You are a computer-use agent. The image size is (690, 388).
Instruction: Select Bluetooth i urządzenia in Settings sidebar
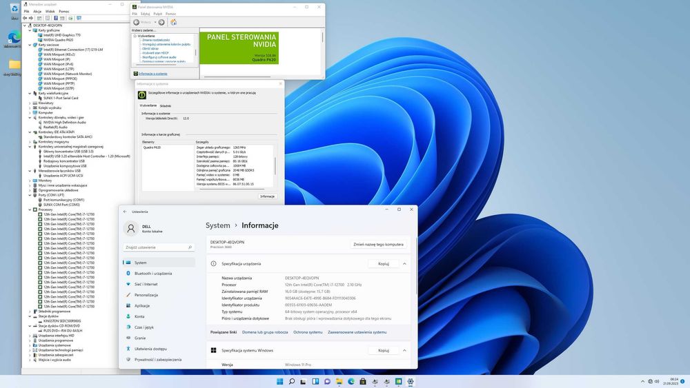159,274
